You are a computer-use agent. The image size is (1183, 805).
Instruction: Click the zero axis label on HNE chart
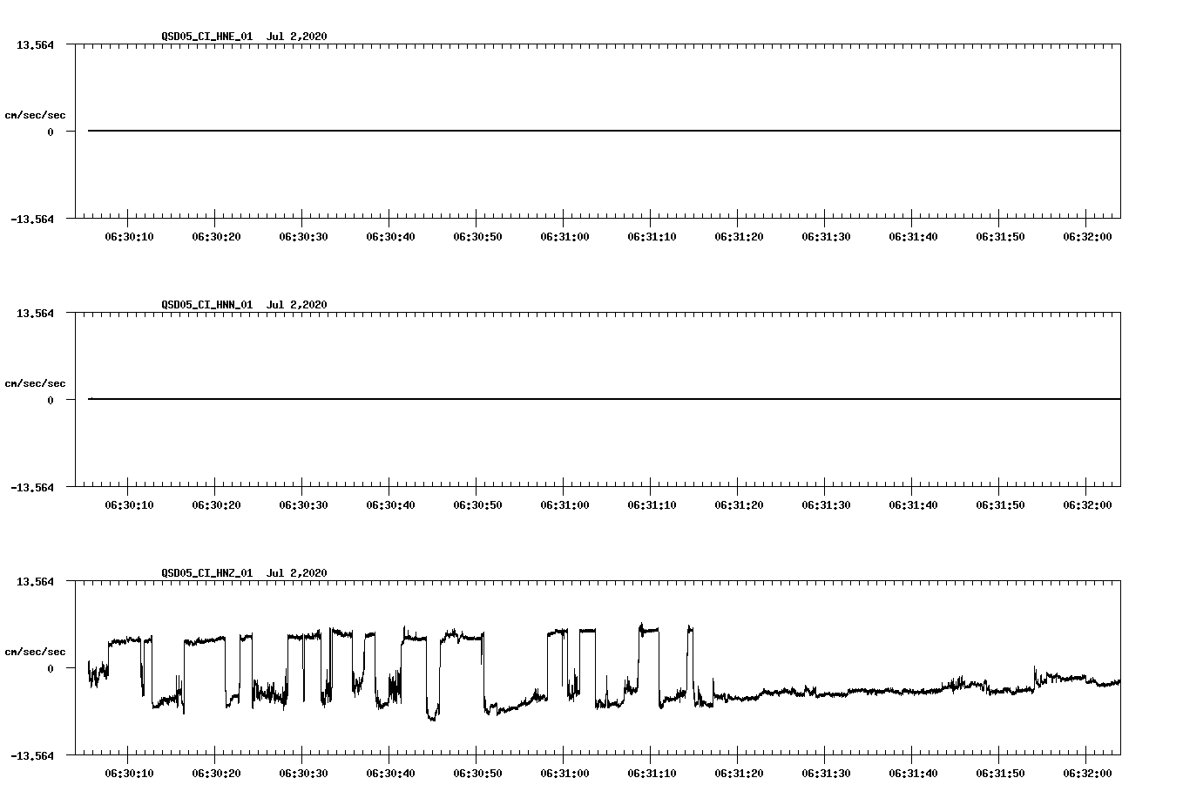[x=51, y=132]
